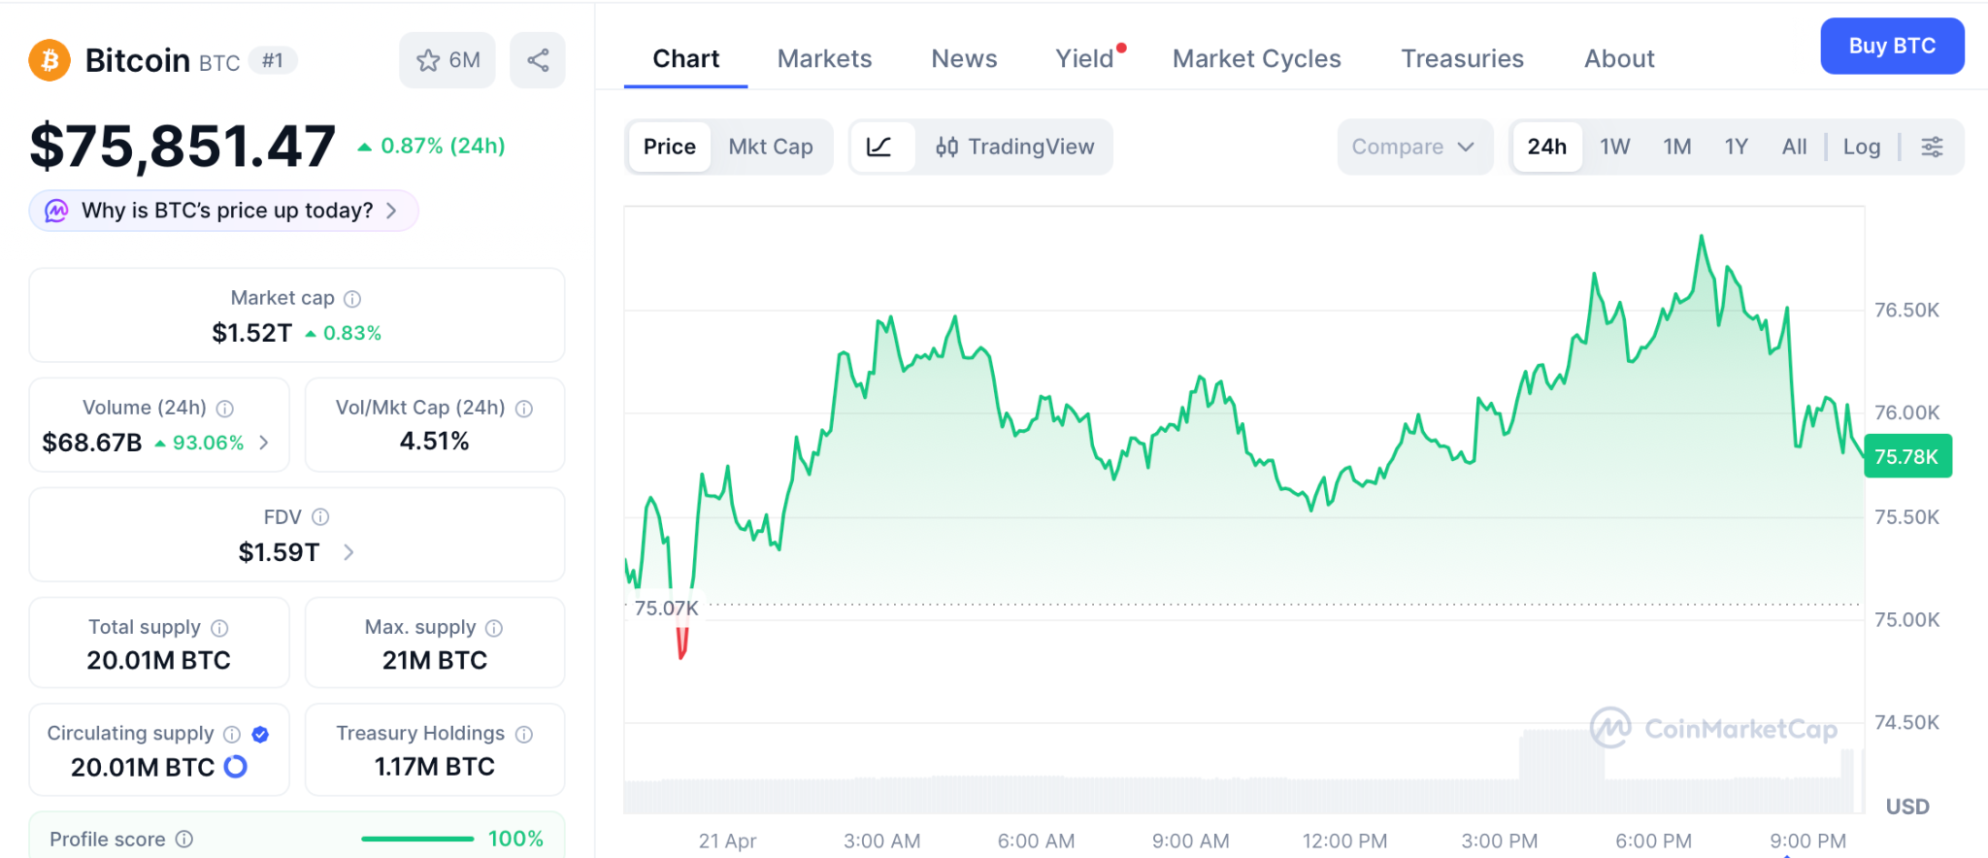Expand the FDV details chevron
The width and height of the screenshot is (1988, 858).
click(348, 552)
